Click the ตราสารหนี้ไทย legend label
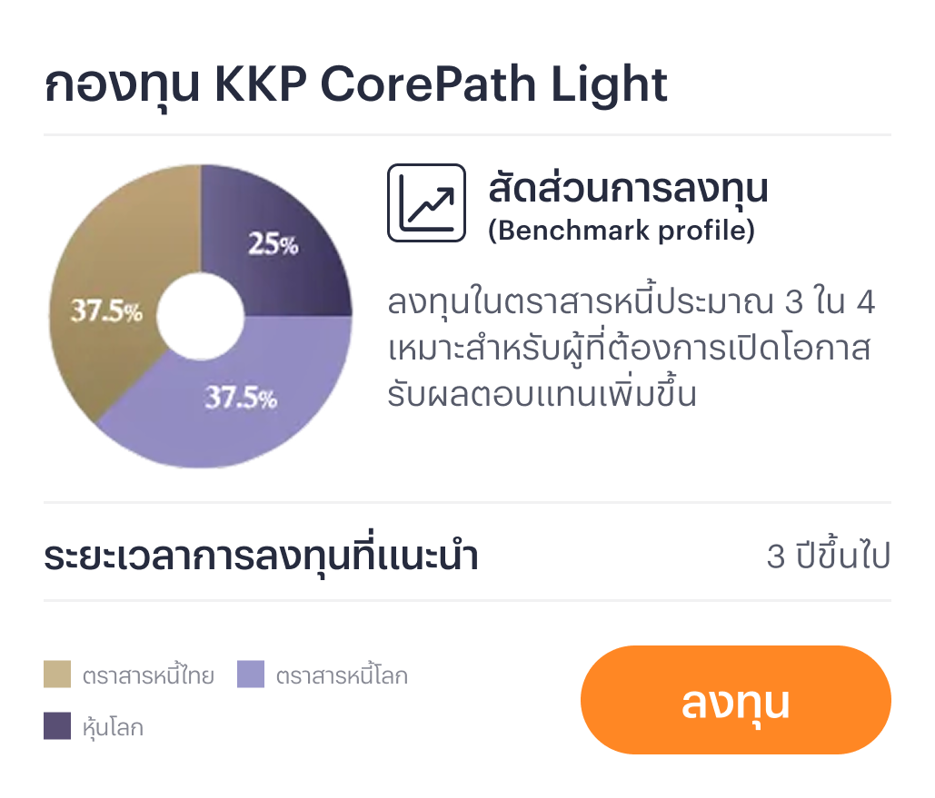Viewport: 935px width, 798px height. tap(148, 676)
